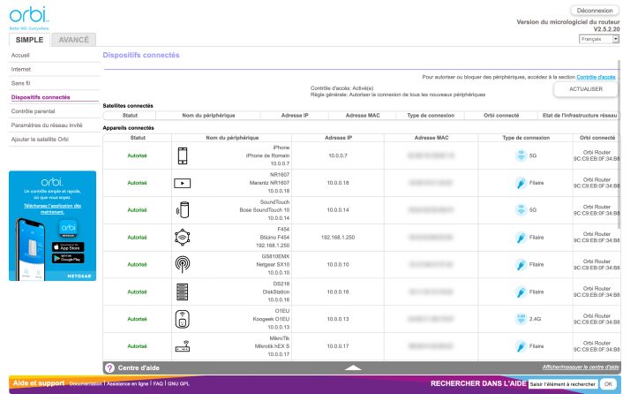Viewport: 630px width, 394px height.
Task: Open the Contrôle d'accès link
Action: pyautogui.click(x=596, y=77)
